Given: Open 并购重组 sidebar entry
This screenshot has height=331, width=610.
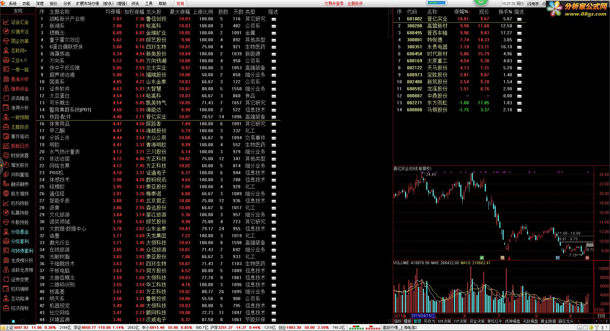Looking at the screenshot, I should click(x=16, y=175).
